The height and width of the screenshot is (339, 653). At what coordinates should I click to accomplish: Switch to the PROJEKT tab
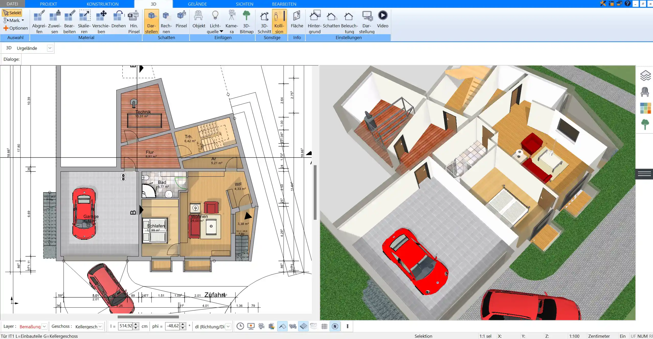point(48,4)
